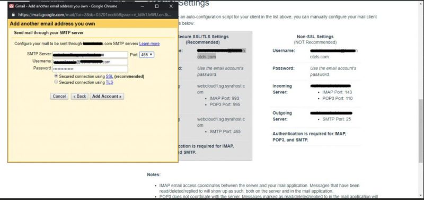Click 'POP3 Port: 995' entry
This screenshot has width=424, height=200.
tap(225, 105)
